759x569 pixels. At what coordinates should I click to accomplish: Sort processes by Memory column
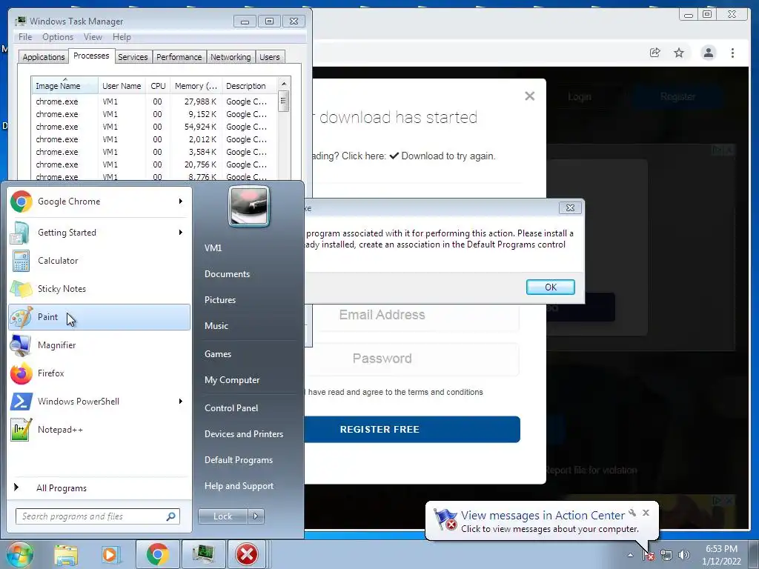pos(196,86)
